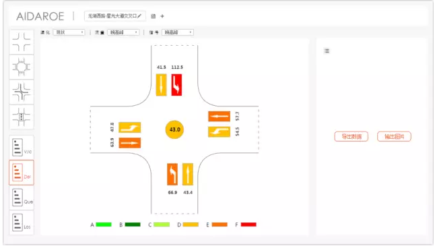
Task: Open the list icon in right panel
Action: (x=327, y=51)
